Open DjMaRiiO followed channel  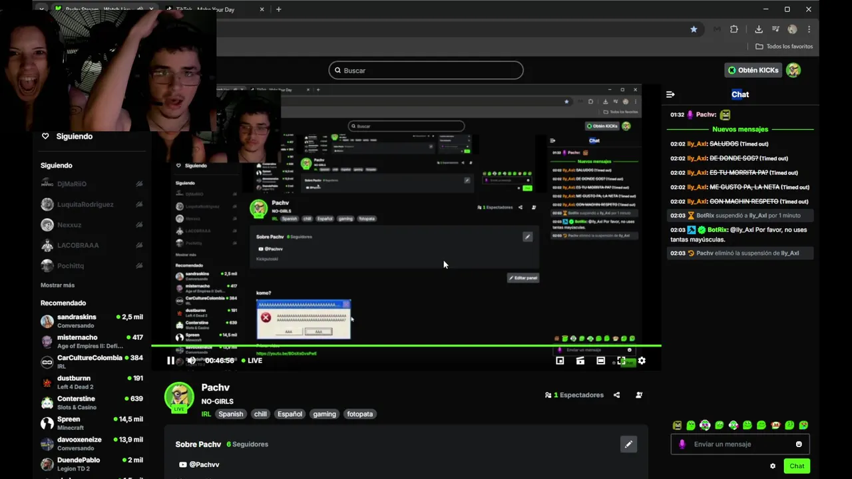[93, 184]
